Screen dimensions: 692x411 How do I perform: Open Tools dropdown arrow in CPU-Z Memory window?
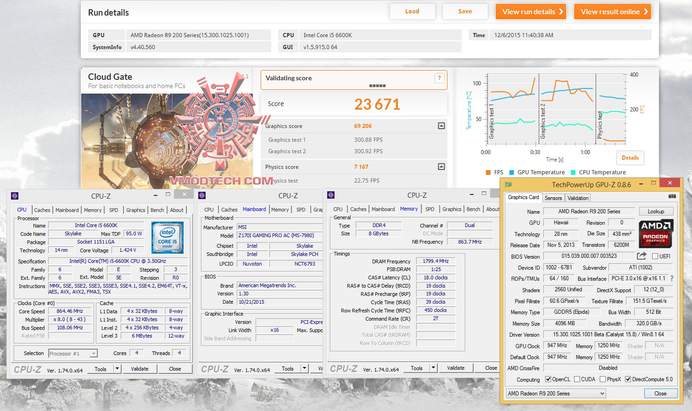click(x=433, y=368)
